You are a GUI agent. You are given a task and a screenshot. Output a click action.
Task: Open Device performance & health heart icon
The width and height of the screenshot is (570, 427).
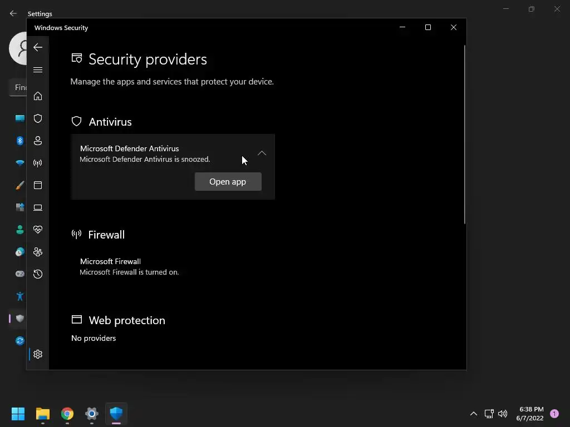coord(38,230)
